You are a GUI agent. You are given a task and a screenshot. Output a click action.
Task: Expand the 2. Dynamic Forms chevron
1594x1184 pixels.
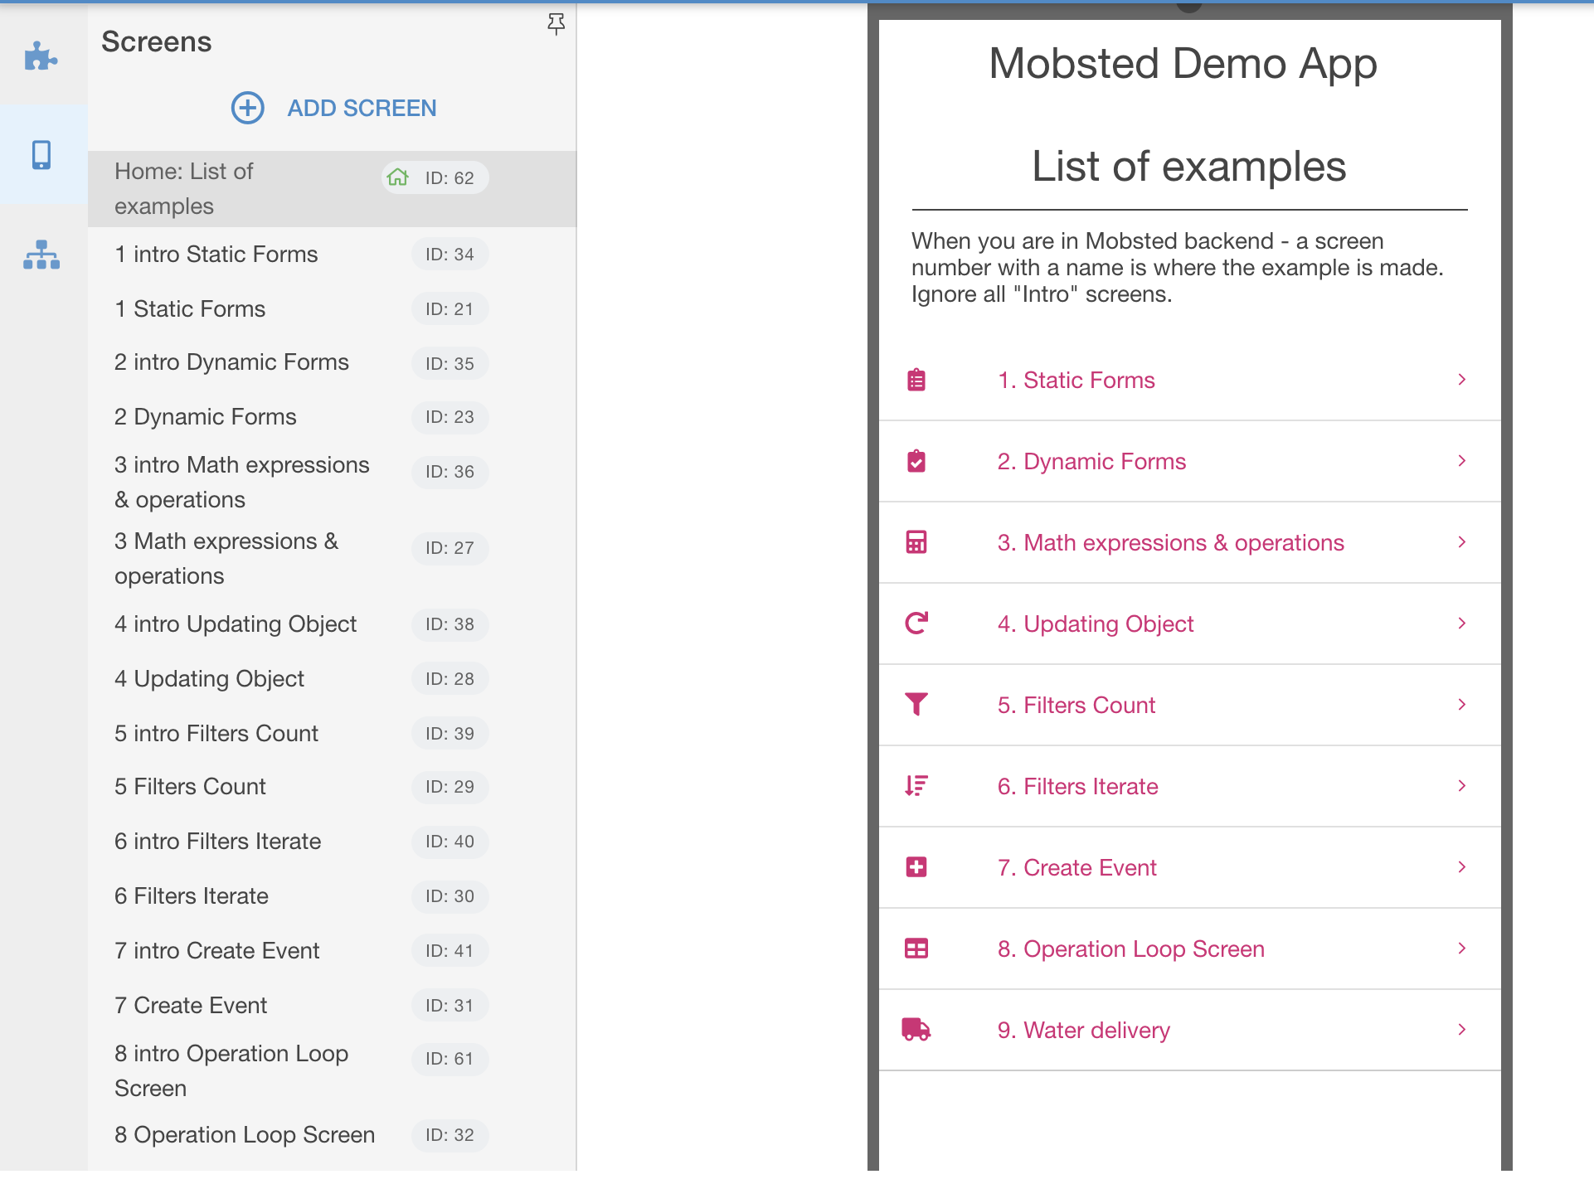[x=1462, y=461]
